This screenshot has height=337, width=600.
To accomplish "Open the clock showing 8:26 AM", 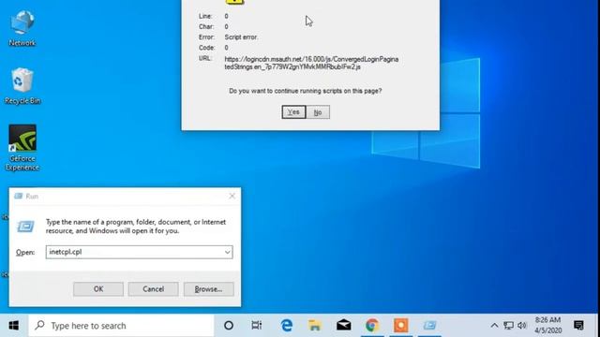I will tap(547, 325).
